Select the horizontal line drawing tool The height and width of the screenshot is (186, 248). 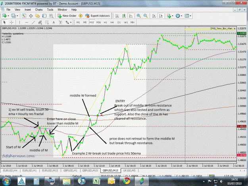[x=27, y=23]
